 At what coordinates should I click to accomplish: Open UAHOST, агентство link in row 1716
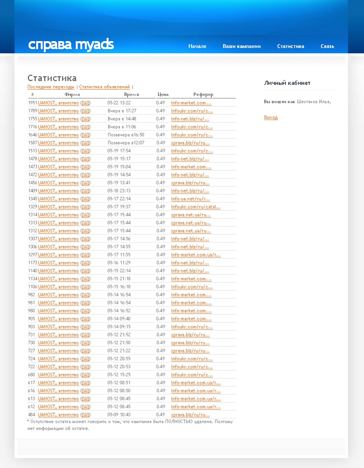point(58,127)
